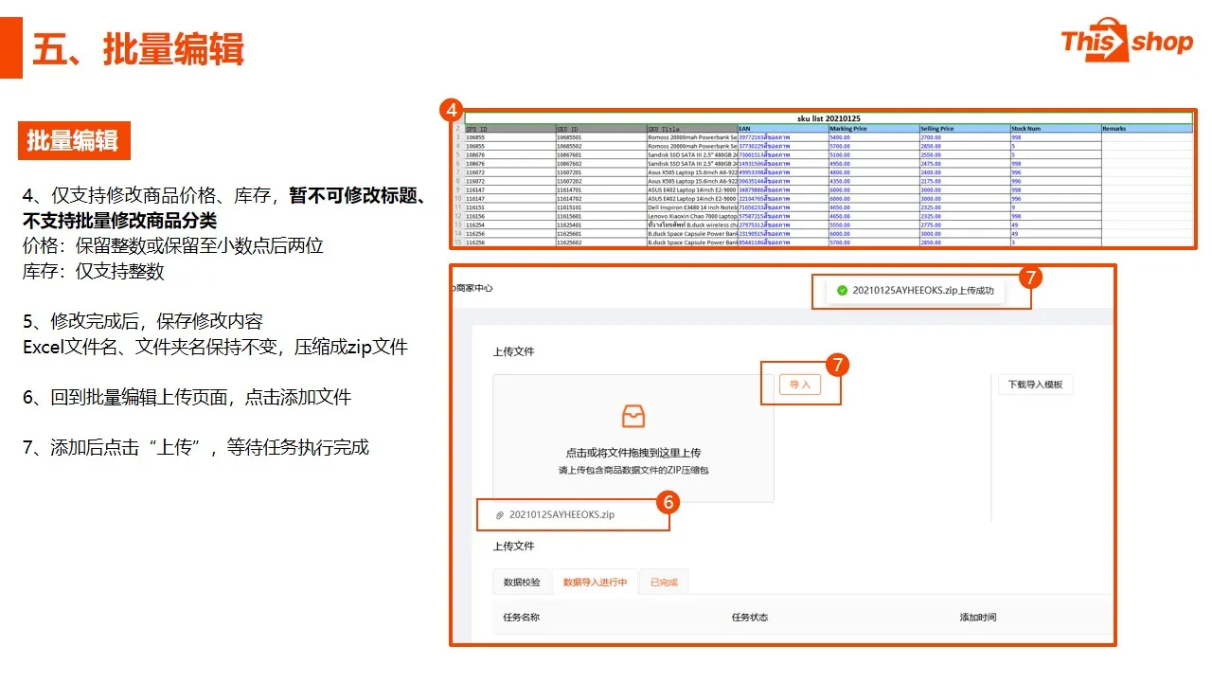Click the sku list 20210125 title cell

click(829, 118)
